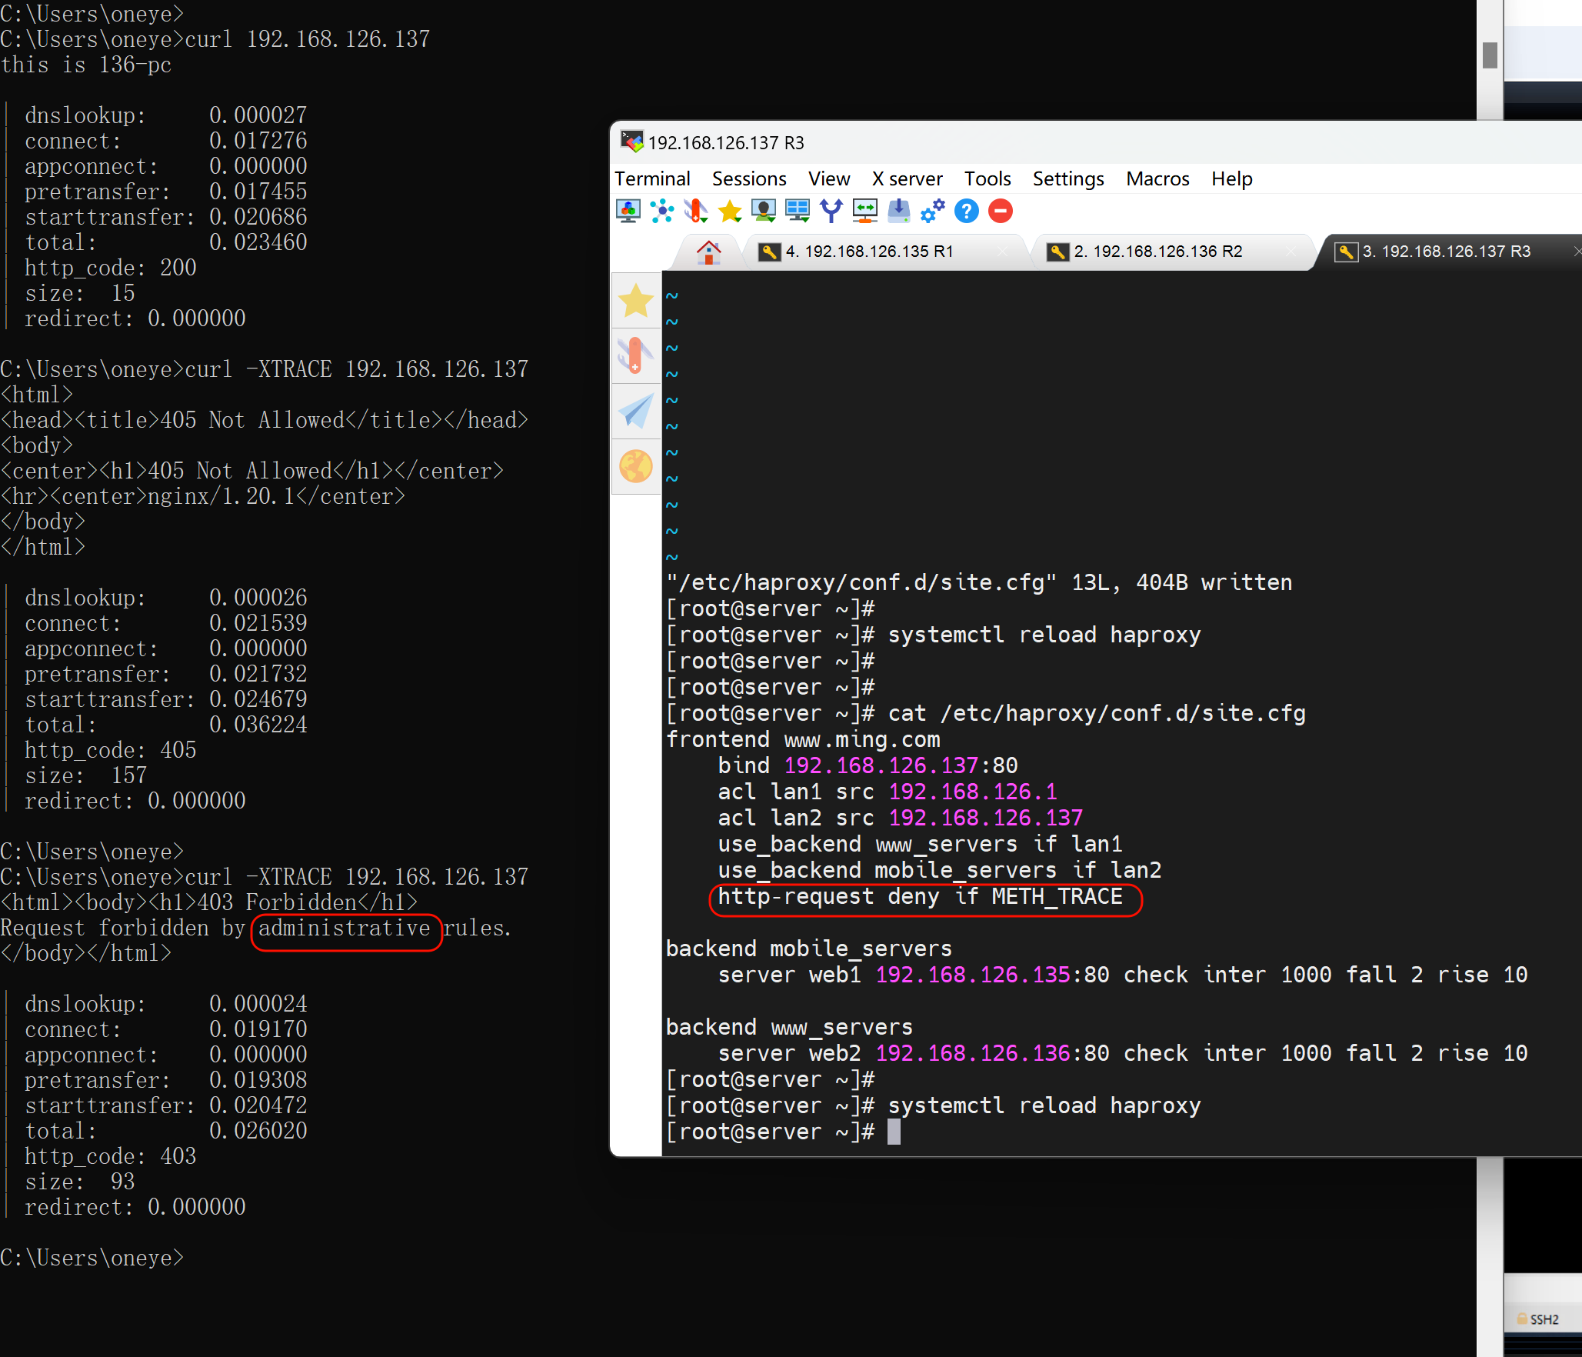Click the command prompt scrollbar thumb

pos(1490,55)
